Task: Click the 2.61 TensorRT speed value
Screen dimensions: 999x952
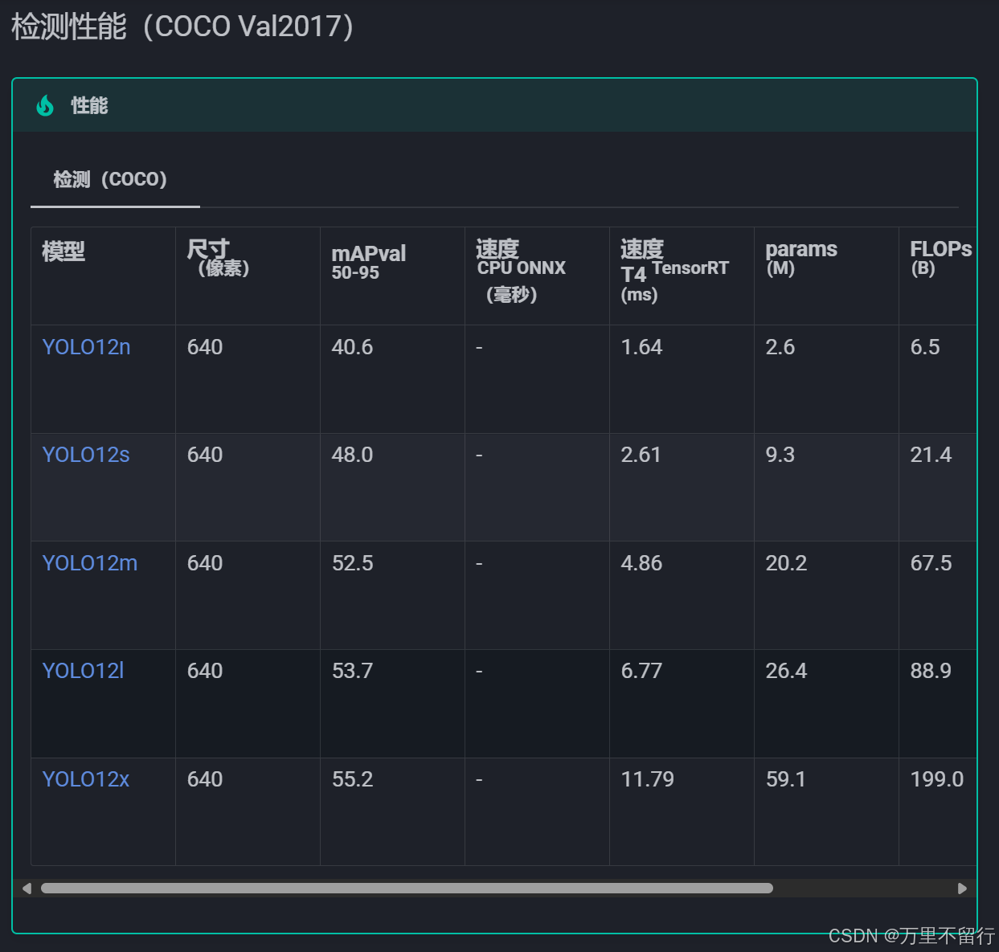Action: (x=641, y=455)
